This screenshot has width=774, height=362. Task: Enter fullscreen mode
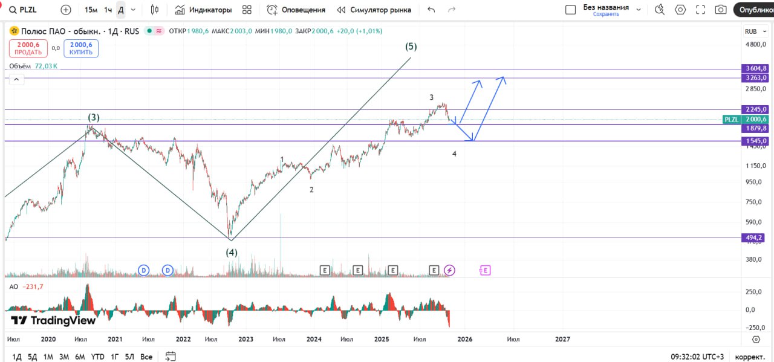pyautogui.click(x=700, y=10)
